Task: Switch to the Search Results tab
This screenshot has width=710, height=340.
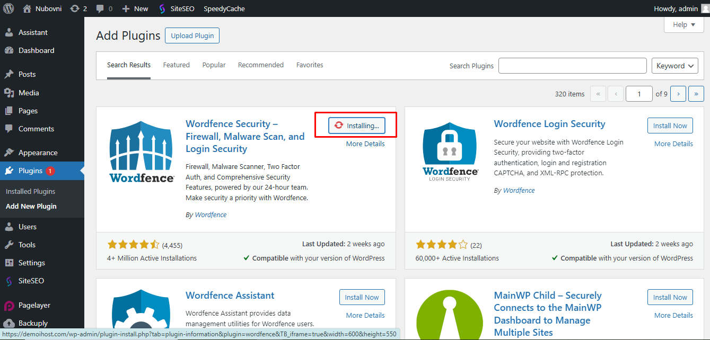Action: pos(129,65)
